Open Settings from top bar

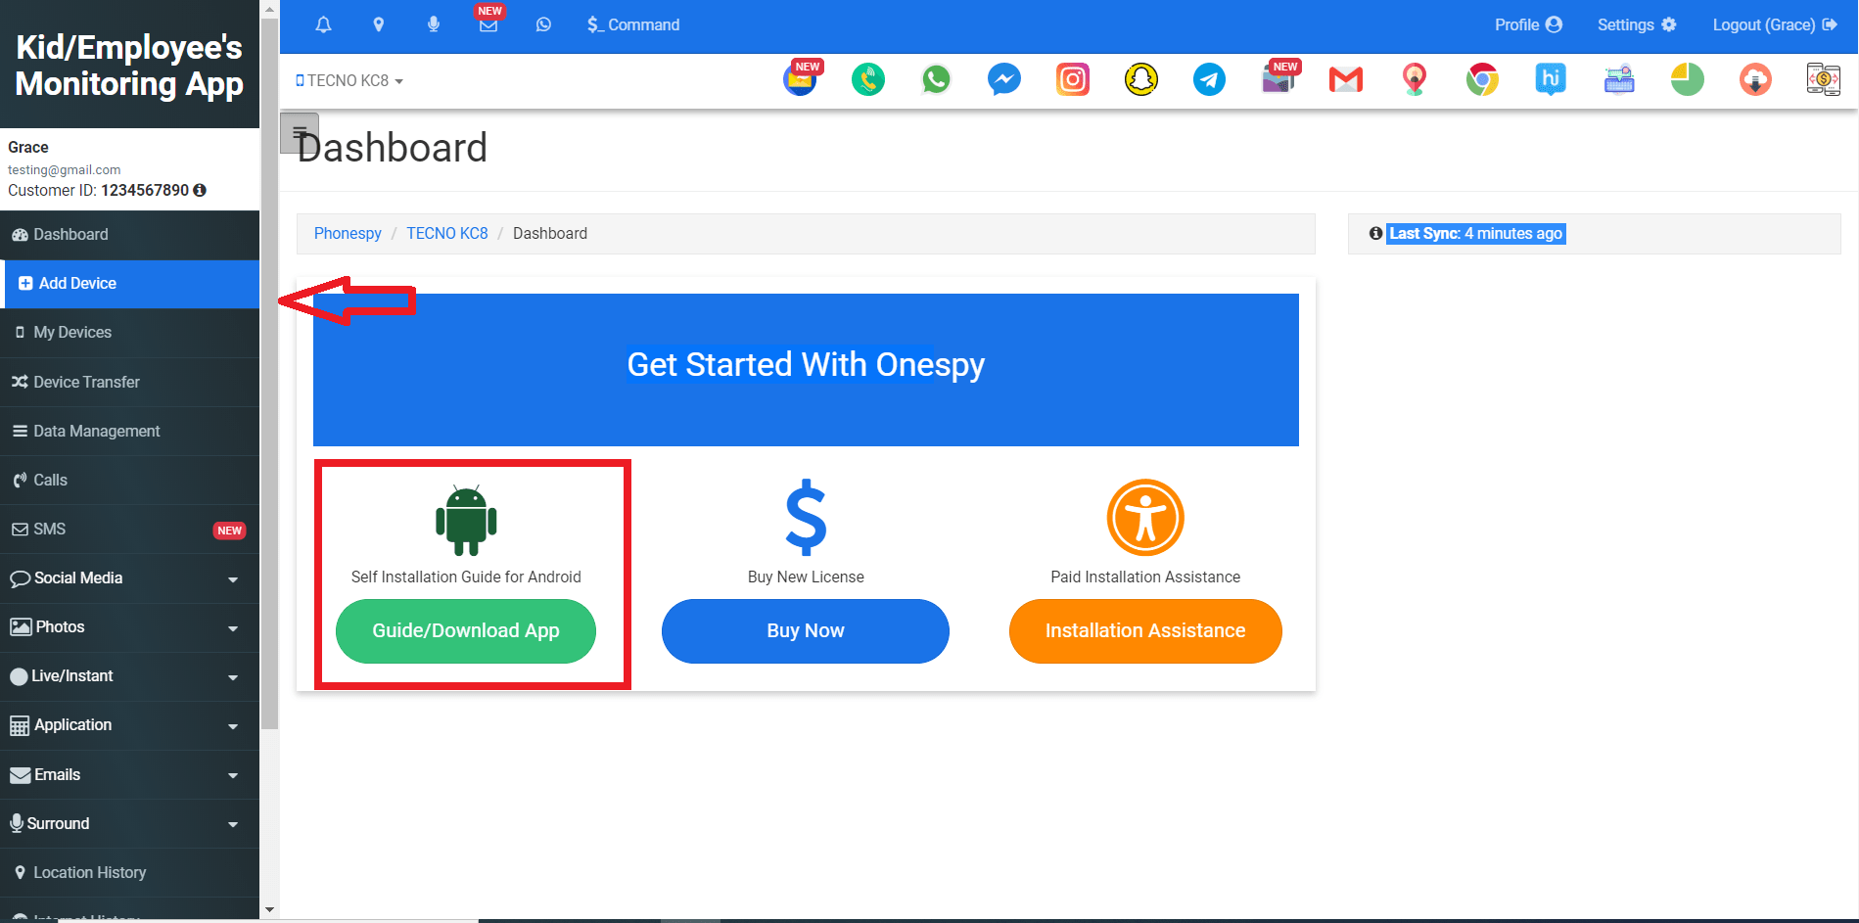pyautogui.click(x=1637, y=24)
